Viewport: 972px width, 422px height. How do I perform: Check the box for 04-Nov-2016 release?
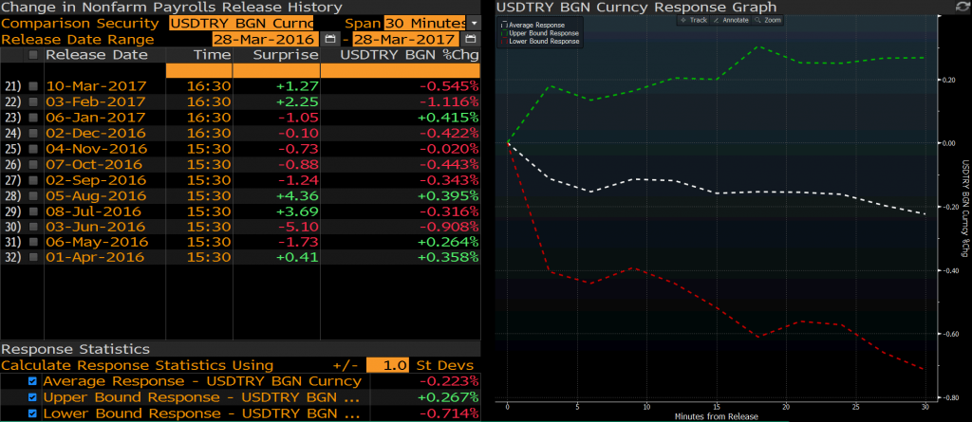coord(33,149)
